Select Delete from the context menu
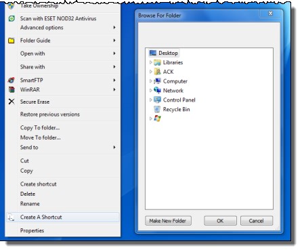This screenshot has height=252, width=302. click(28, 194)
